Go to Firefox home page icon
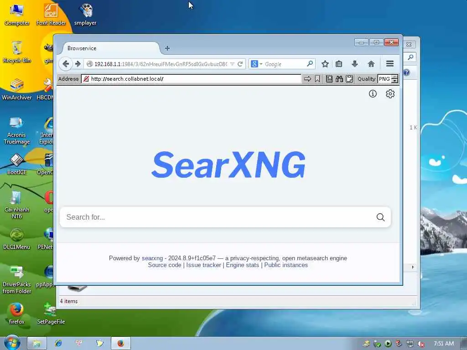 tap(371, 64)
